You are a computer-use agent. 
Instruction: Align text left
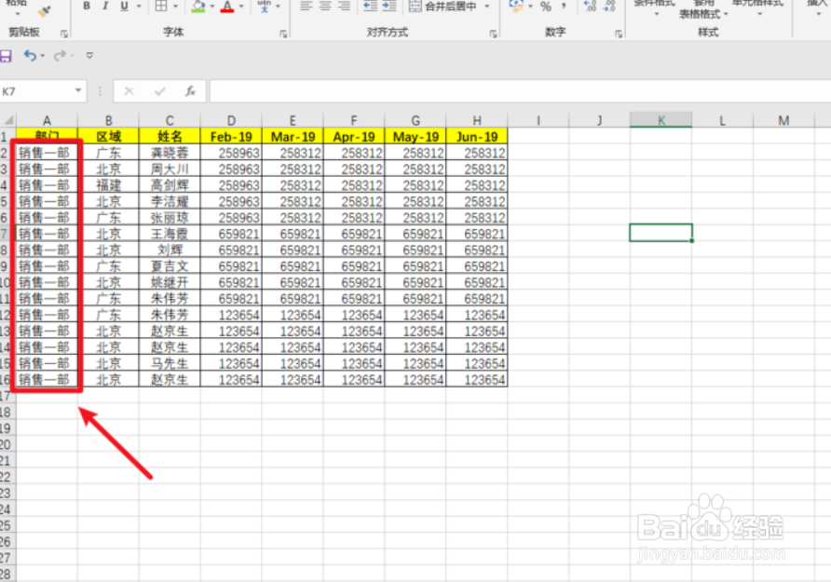[306, 6]
